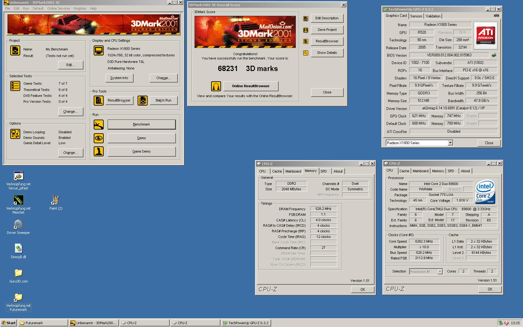Click the GPU-Z screenshot camera icon
523x327 pixels.
[496, 16]
